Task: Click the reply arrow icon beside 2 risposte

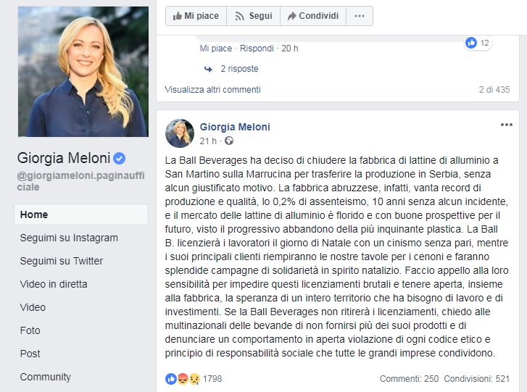Action: (x=208, y=69)
